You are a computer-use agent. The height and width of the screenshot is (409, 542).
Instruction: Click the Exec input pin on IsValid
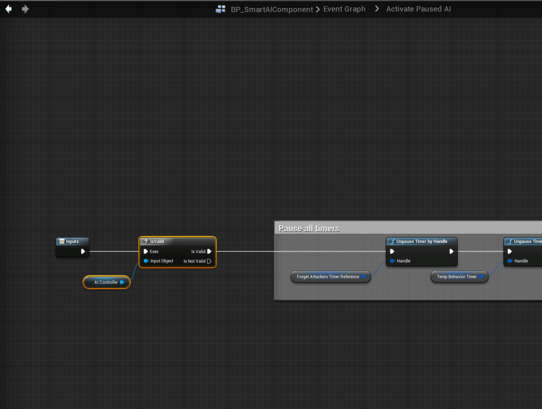click(x=146, y=251)
